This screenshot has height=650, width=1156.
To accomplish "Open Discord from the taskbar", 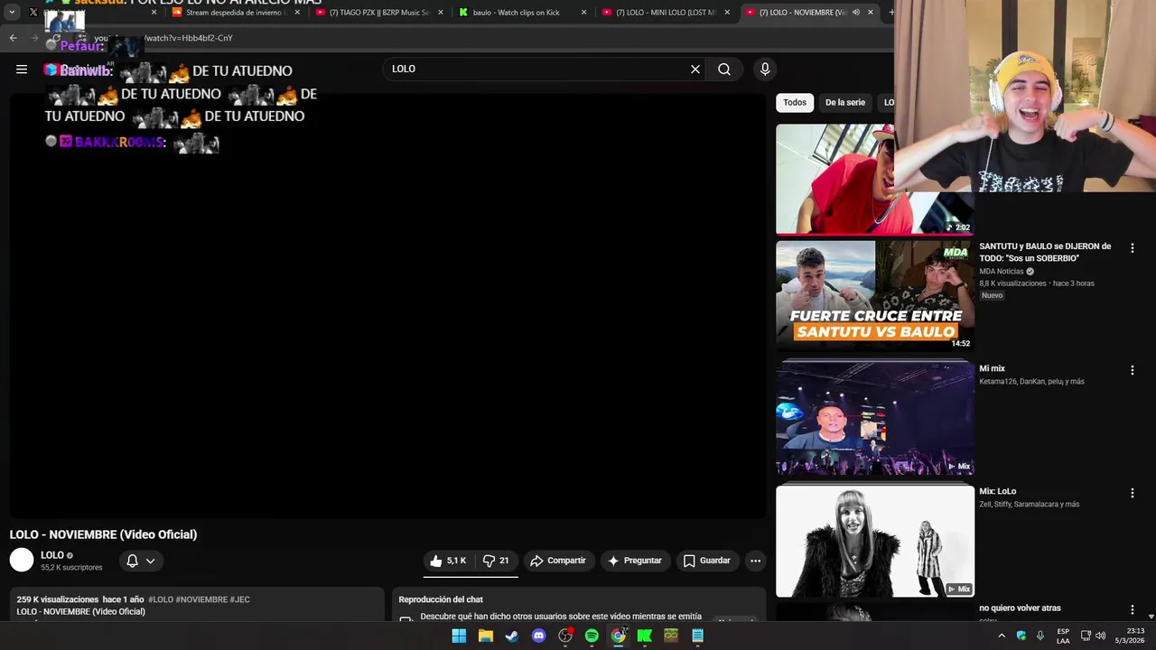I will tap(538, 636).
